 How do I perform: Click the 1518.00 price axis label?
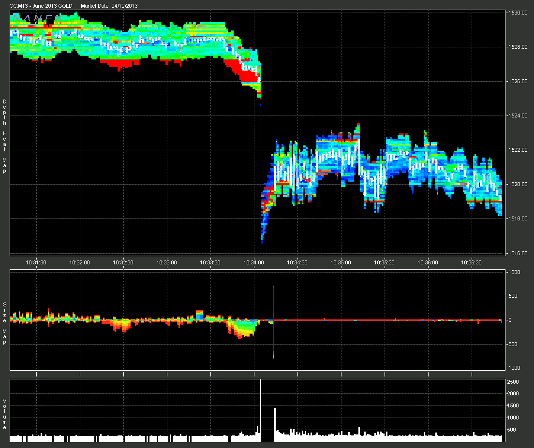point(518,219)
